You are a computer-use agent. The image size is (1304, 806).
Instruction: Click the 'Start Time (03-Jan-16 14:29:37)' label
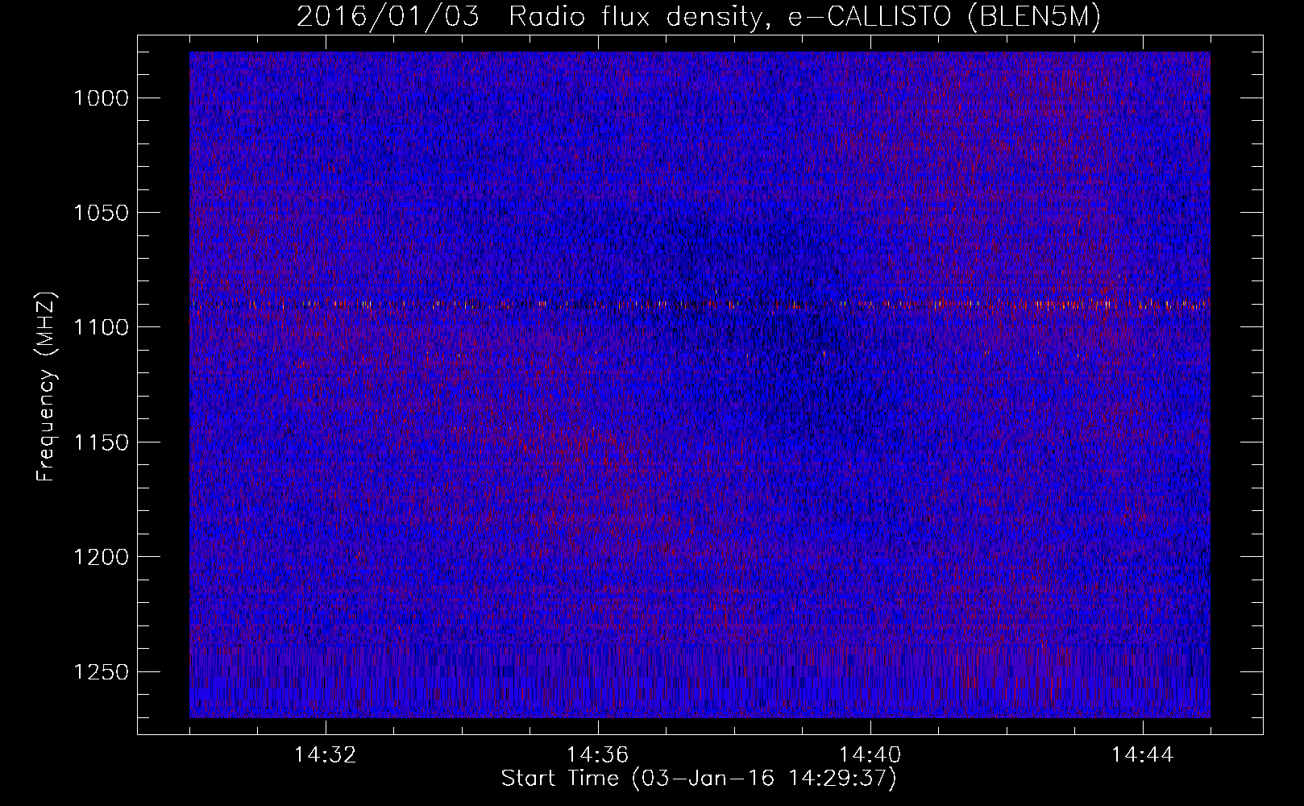click(699, 779)
